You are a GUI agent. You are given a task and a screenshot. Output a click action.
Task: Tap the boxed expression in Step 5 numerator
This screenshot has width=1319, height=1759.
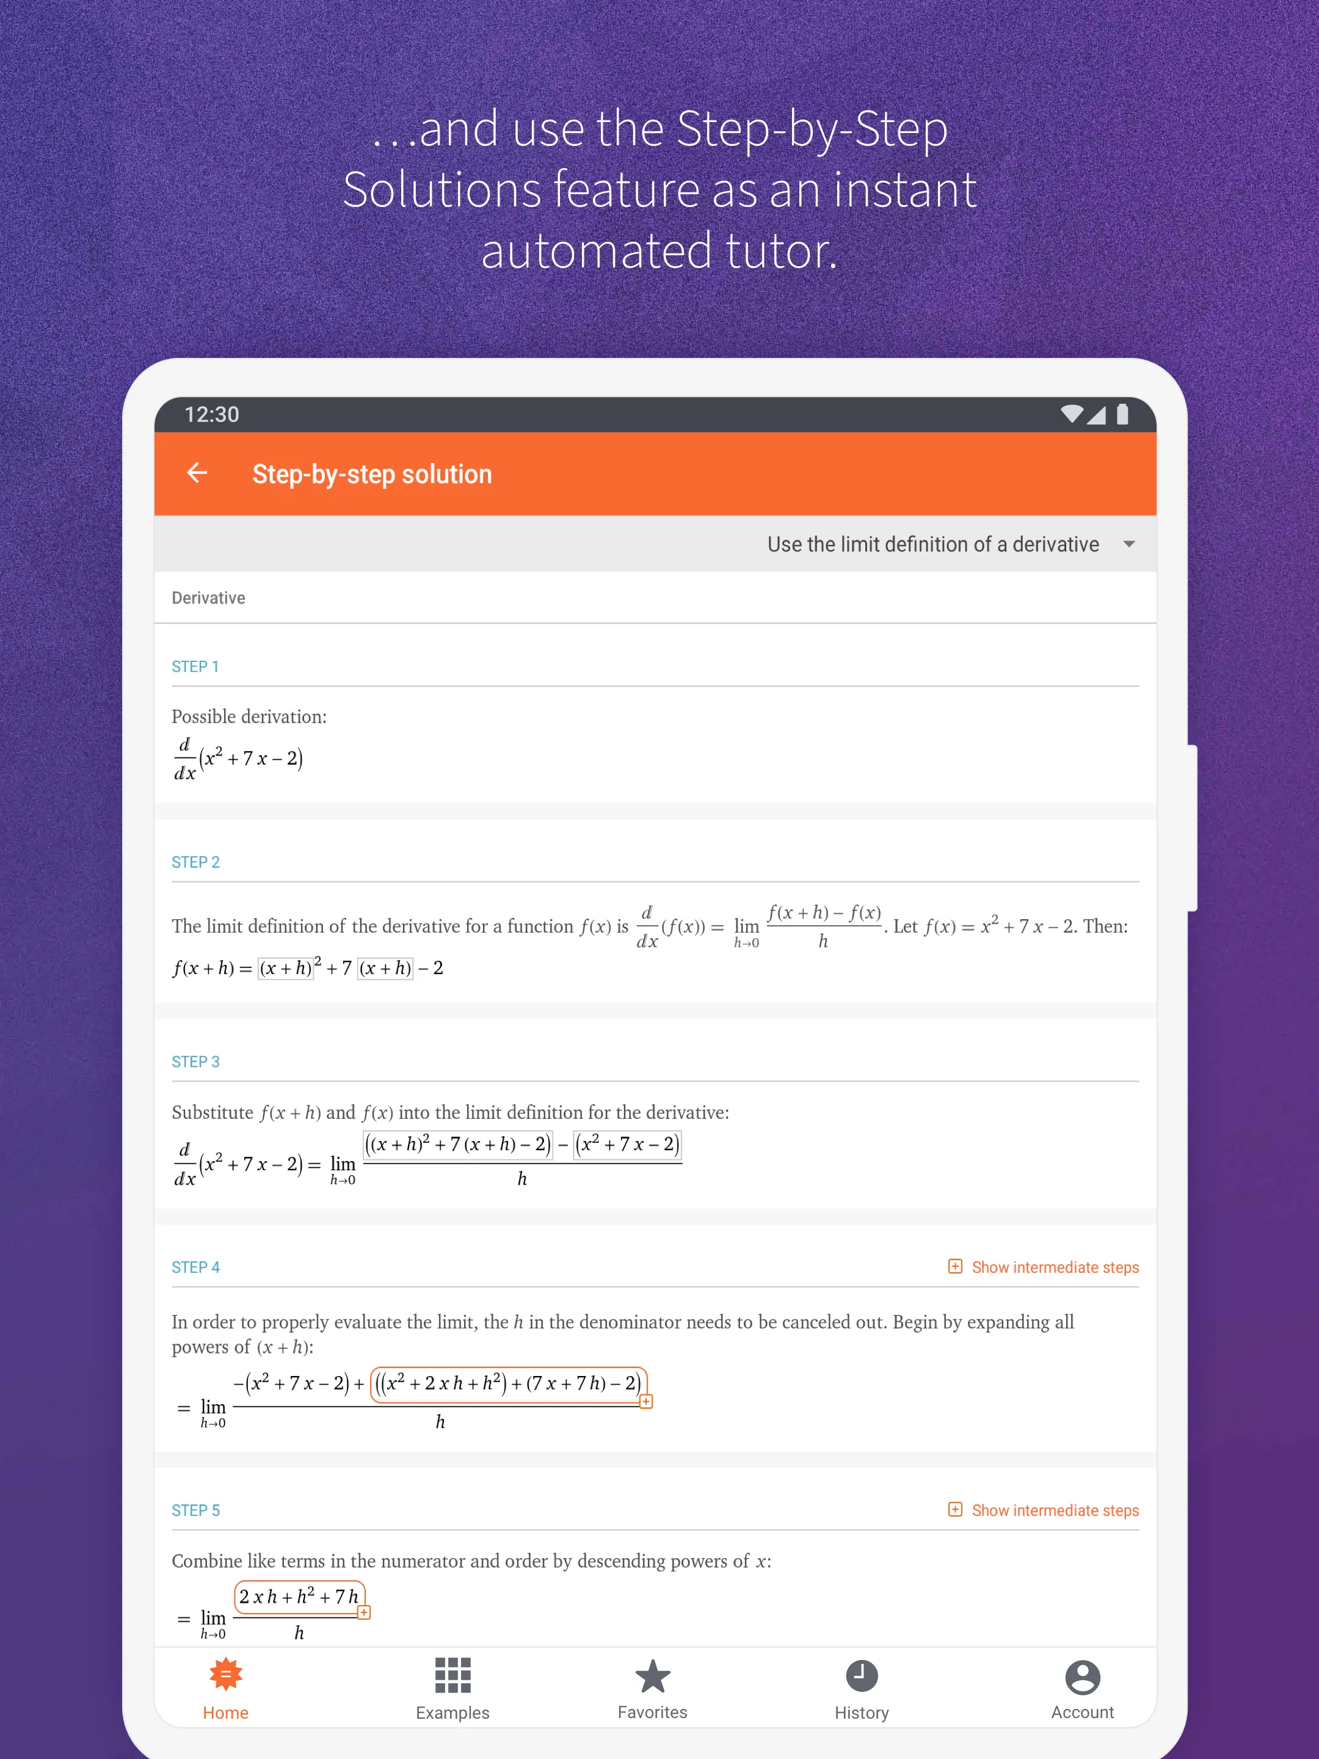click(299, 1598)
